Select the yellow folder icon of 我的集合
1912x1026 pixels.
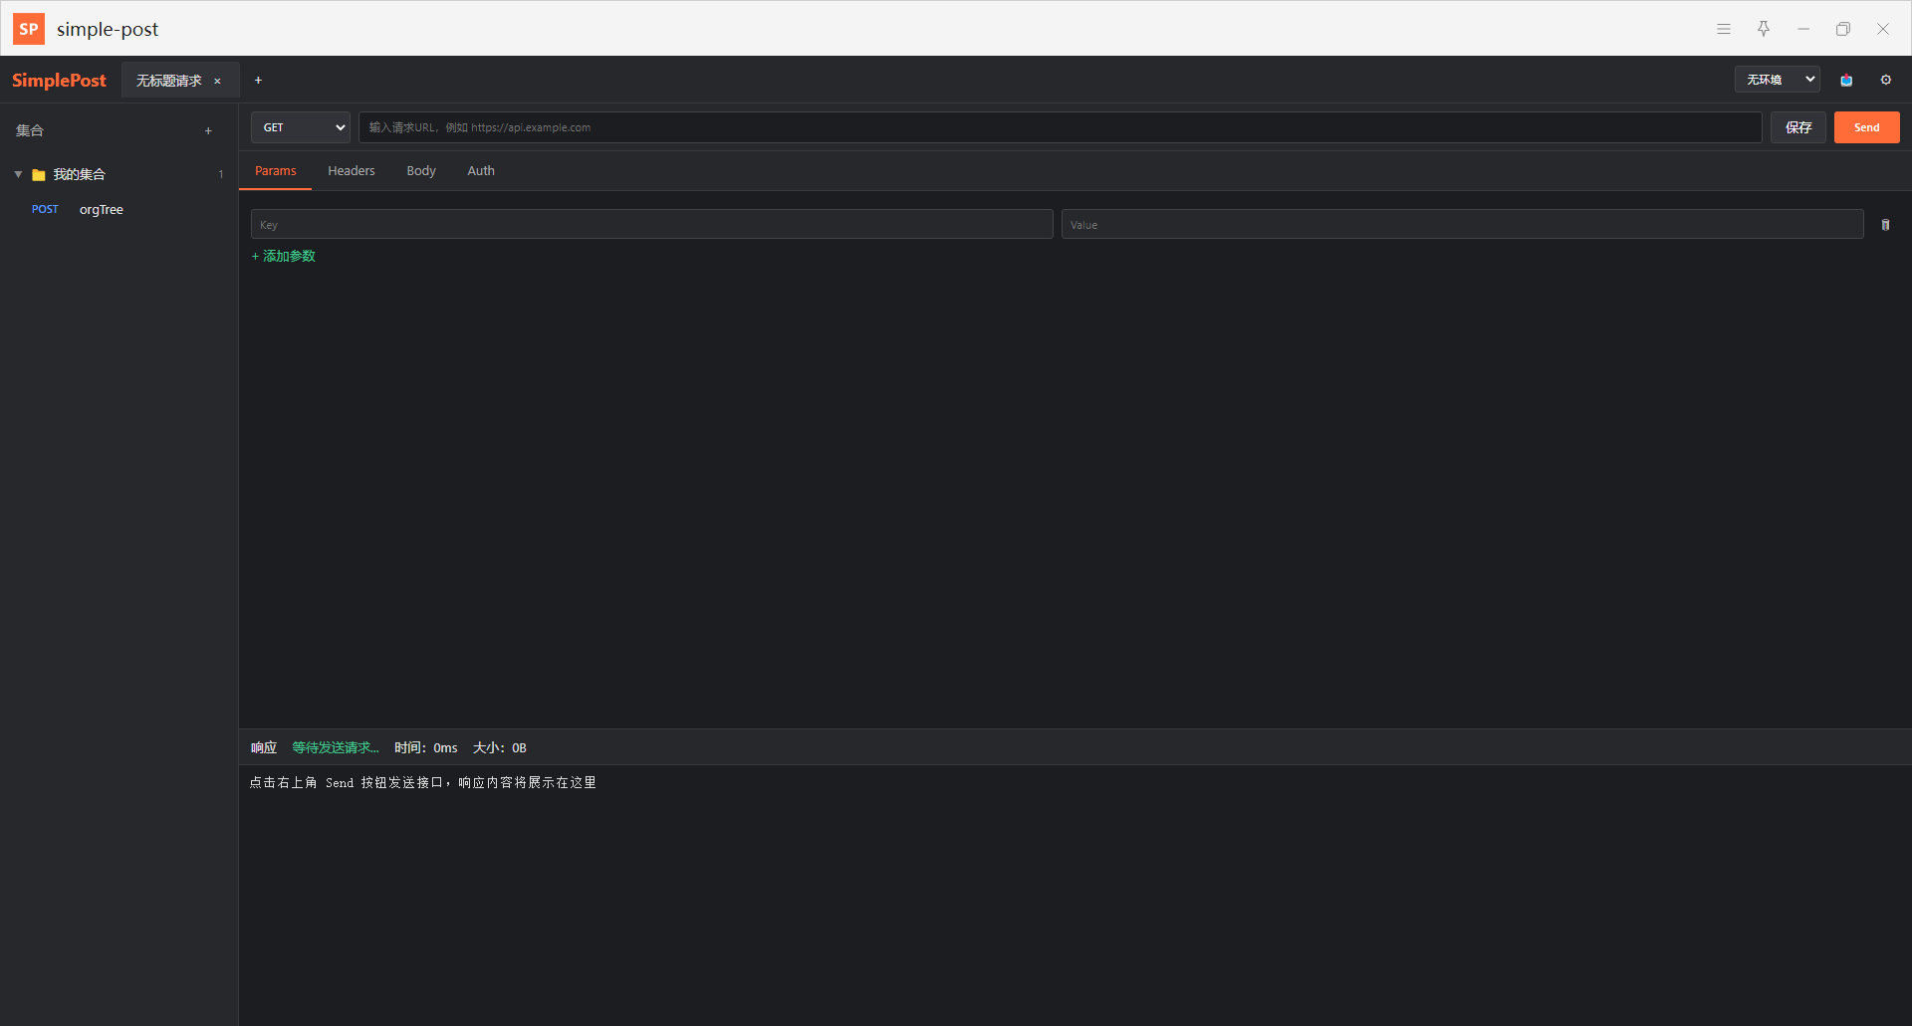pos(39,175)
